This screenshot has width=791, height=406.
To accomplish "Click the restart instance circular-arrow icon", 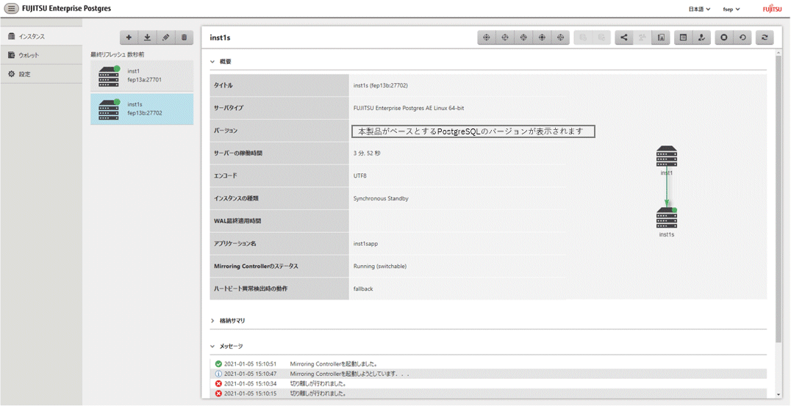I will point(742,37).
